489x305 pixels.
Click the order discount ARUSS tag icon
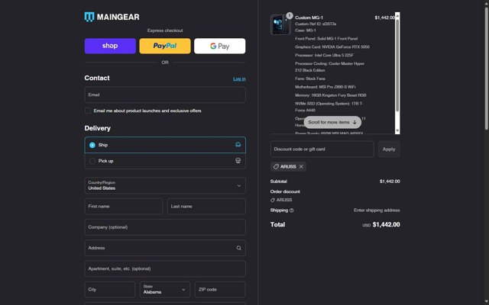pyautogui.click(x=273, y=200)
